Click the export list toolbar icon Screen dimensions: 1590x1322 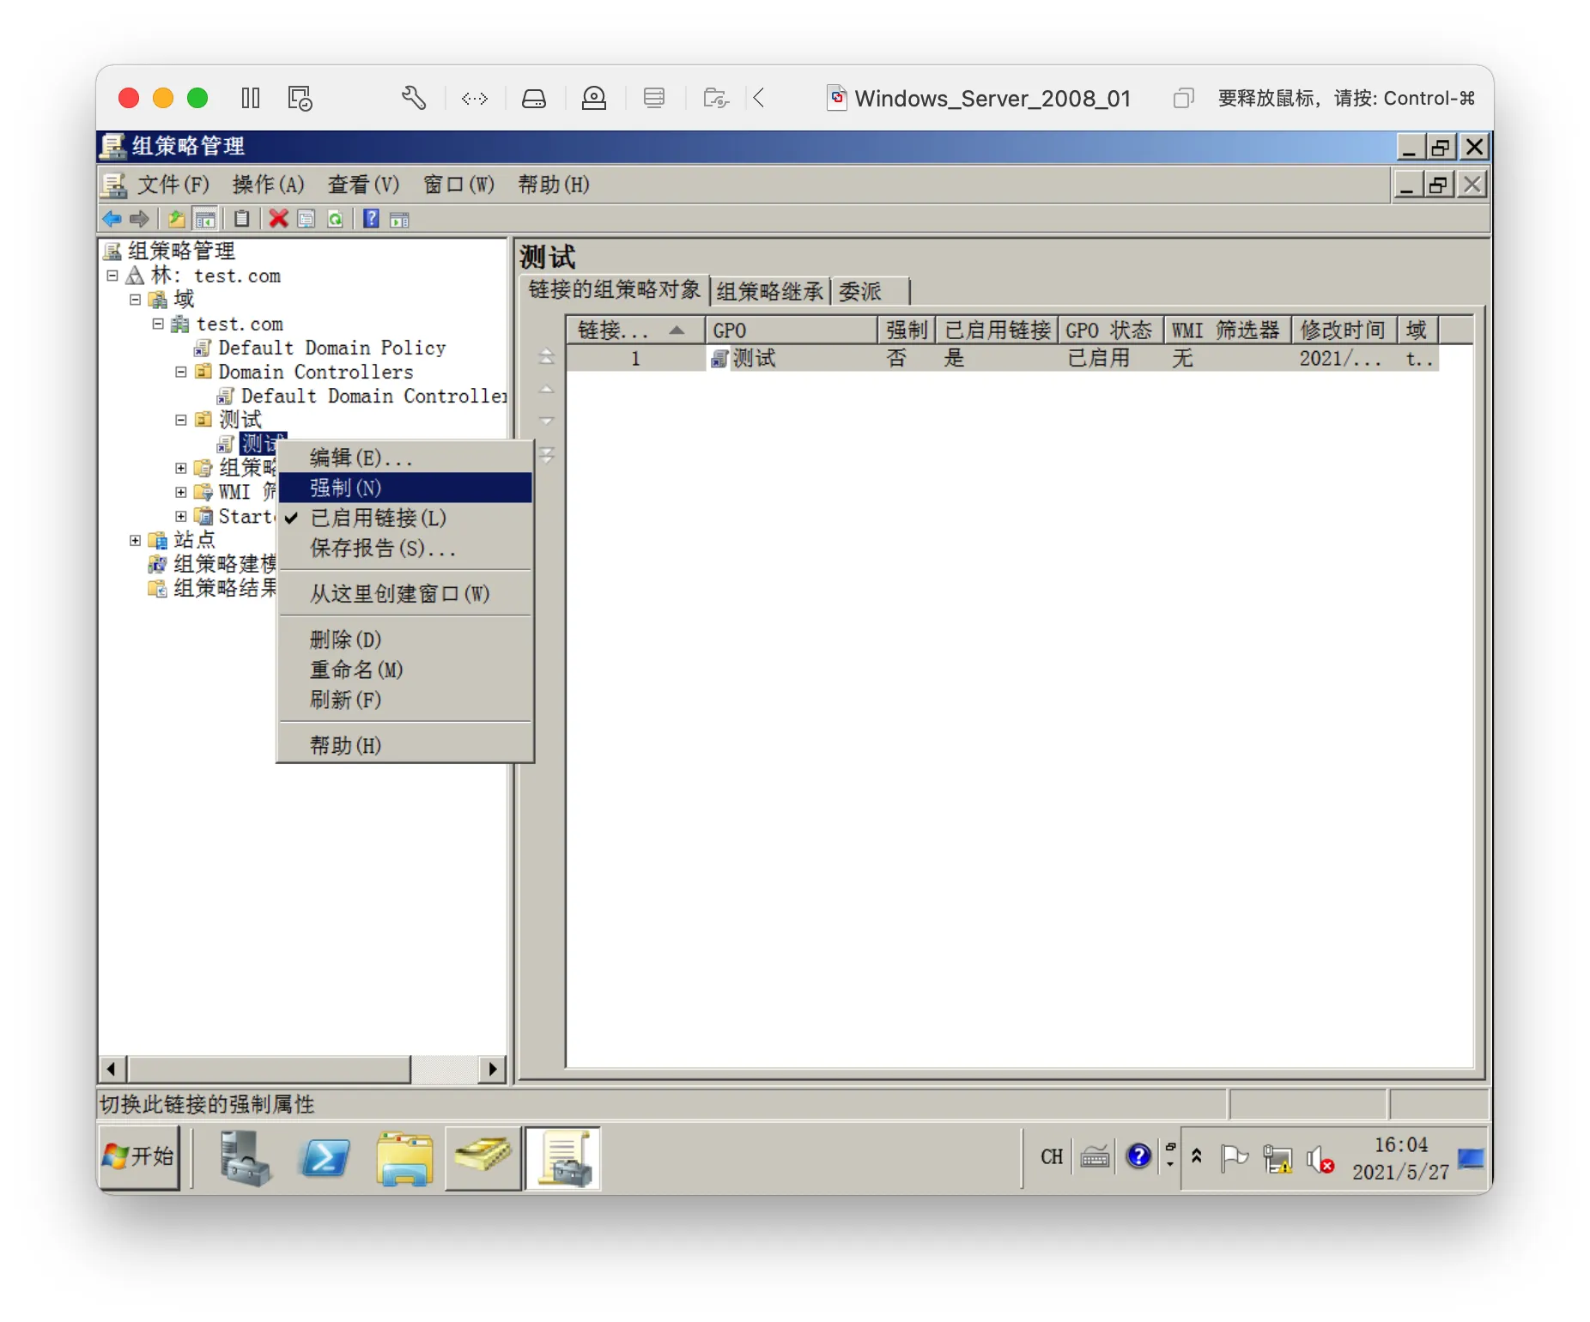(x=306, y=219)
